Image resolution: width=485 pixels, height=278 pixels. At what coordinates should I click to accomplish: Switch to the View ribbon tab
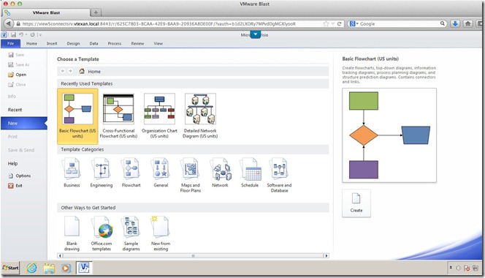(x=158, y=43)
